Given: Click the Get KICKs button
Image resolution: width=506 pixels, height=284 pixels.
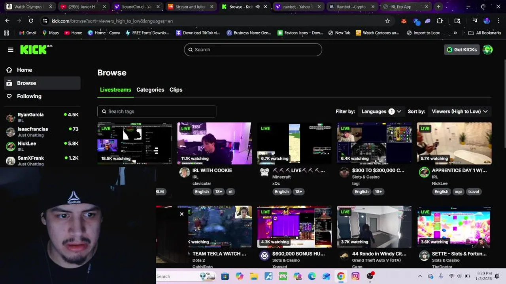Looking at the screenshot, I should 462,50.
